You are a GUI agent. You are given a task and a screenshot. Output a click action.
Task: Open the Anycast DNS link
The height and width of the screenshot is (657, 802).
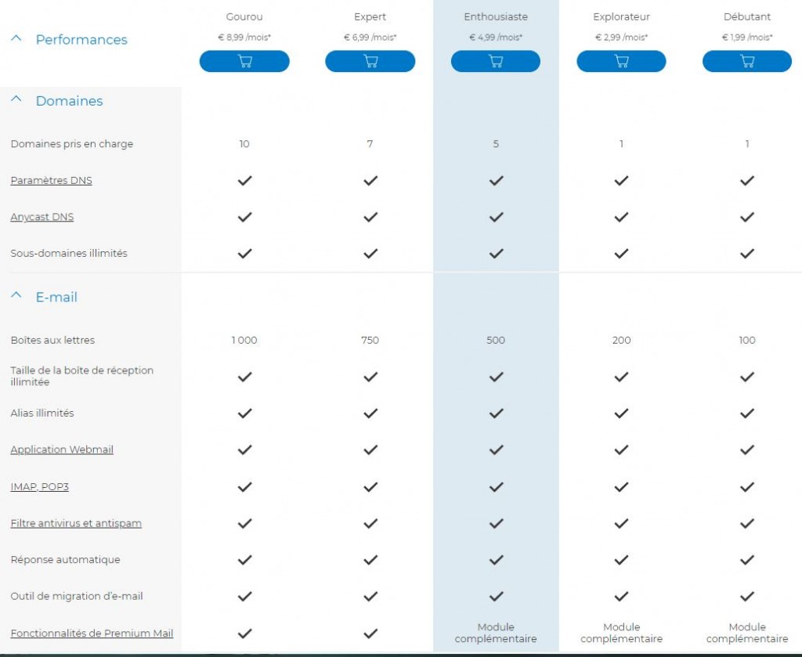pos(42,217)
